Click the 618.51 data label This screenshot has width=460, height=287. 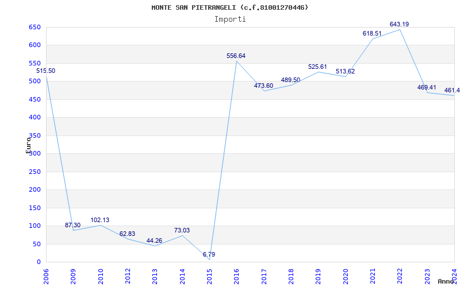372,33
